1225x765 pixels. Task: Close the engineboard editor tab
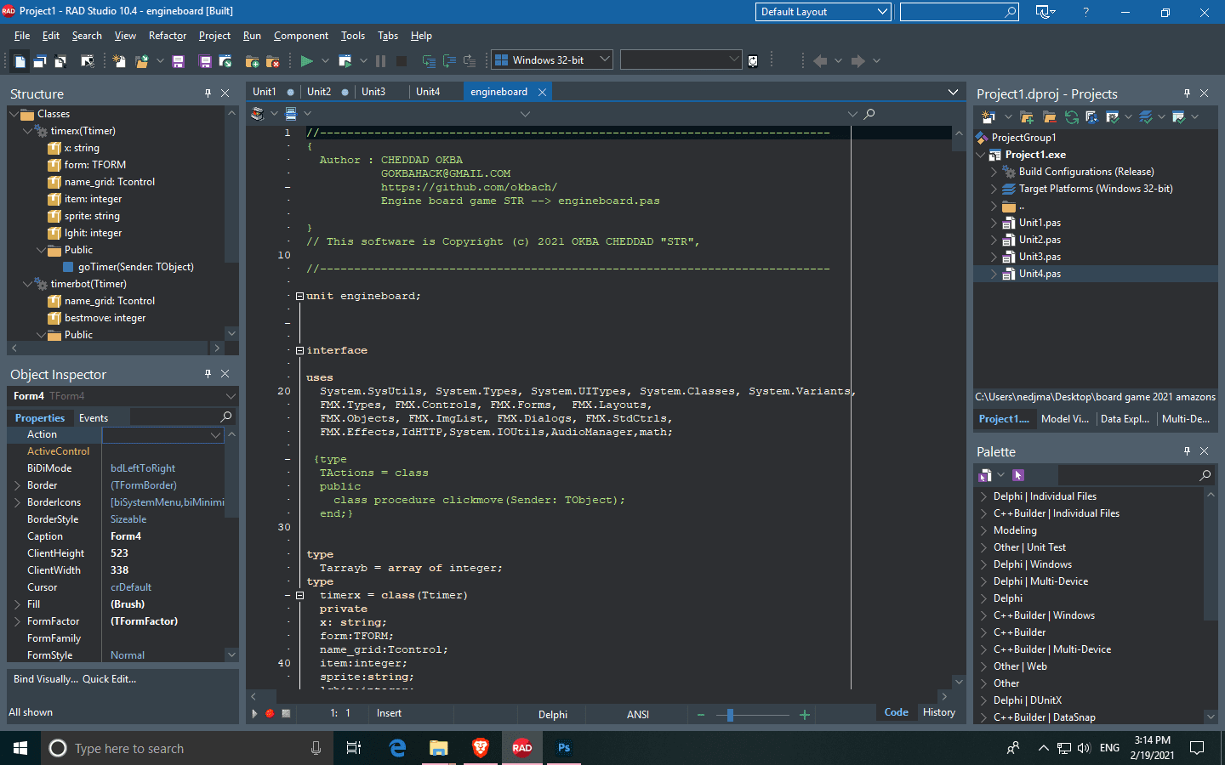[x=542, y=92]
